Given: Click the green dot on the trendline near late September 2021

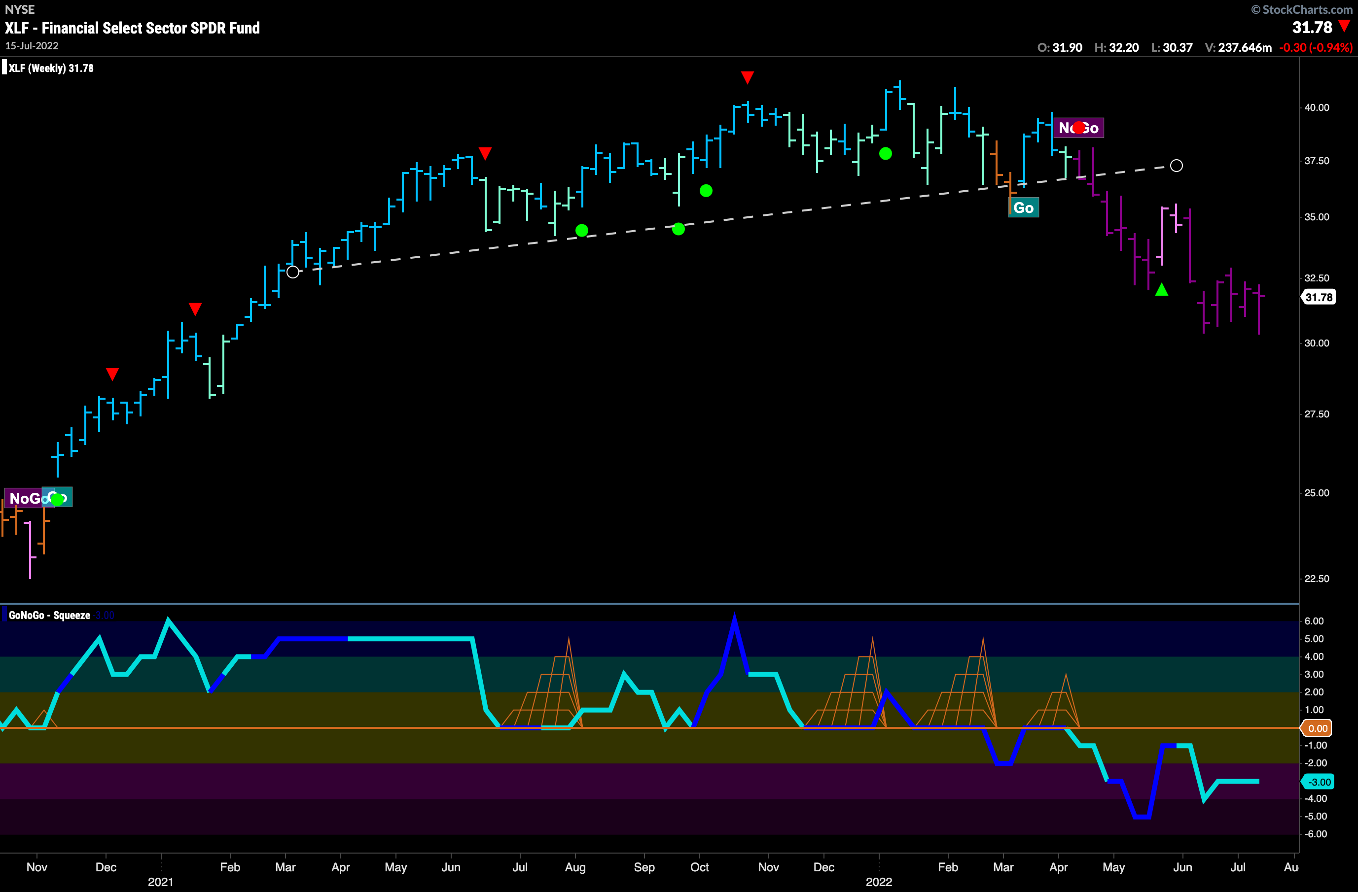Looking at the screenshot, I should 679,229.
